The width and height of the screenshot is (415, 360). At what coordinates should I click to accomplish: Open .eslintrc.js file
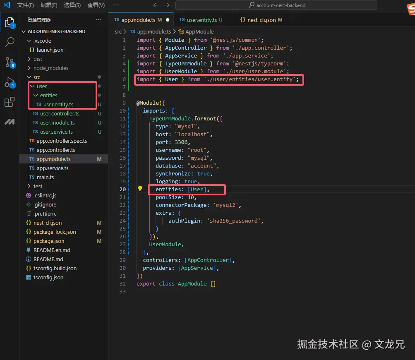point(64,195)
